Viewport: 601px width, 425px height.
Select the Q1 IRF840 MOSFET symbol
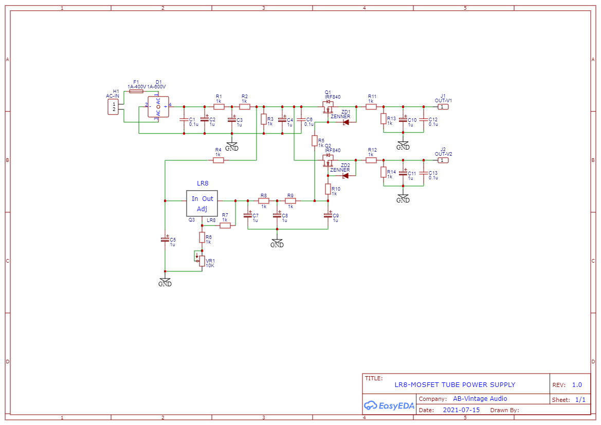[x=327, y=107]
